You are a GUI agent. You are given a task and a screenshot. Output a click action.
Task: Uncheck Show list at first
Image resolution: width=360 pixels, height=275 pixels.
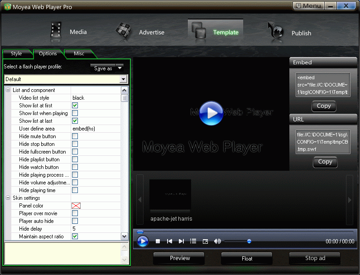coord(75,106)
